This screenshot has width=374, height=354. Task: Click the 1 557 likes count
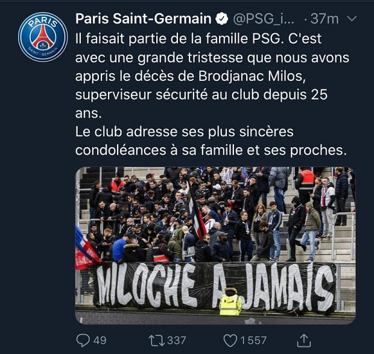(x=253, y=341)
